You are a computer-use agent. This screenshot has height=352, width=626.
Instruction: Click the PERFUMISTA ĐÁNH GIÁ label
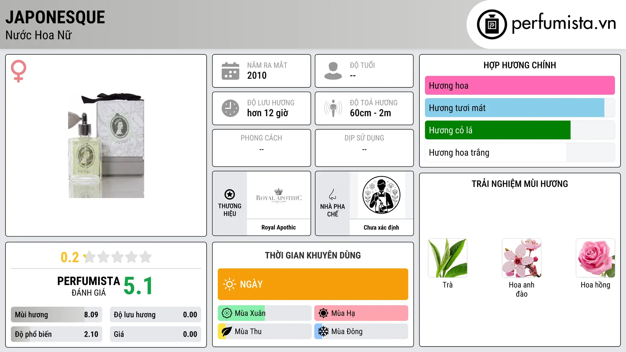pyautogui.click(x=89, y=286)
